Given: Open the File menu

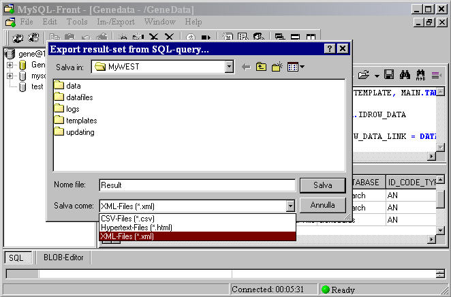Looking at the screenshot, I should click(x=27, y=22).
